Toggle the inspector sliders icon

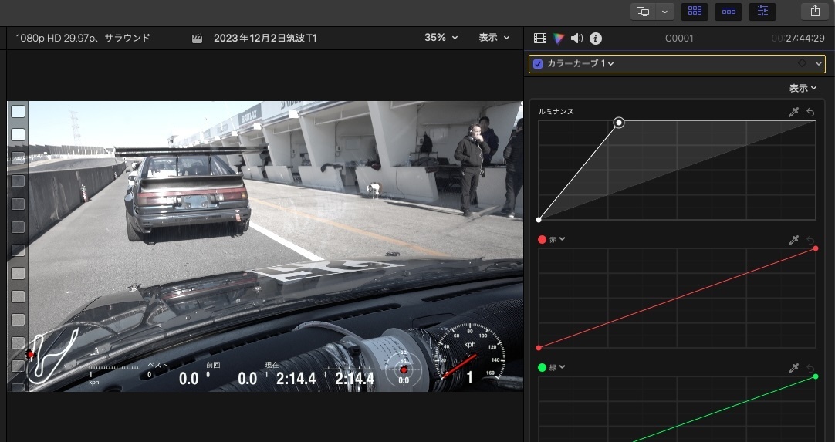tap(762, 11)
